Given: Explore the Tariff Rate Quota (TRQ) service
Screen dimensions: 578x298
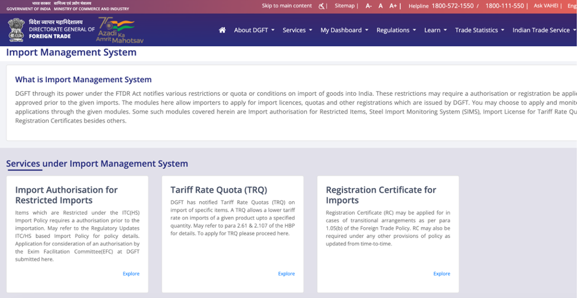Looking at the screenshot, I should click(286, 274).
